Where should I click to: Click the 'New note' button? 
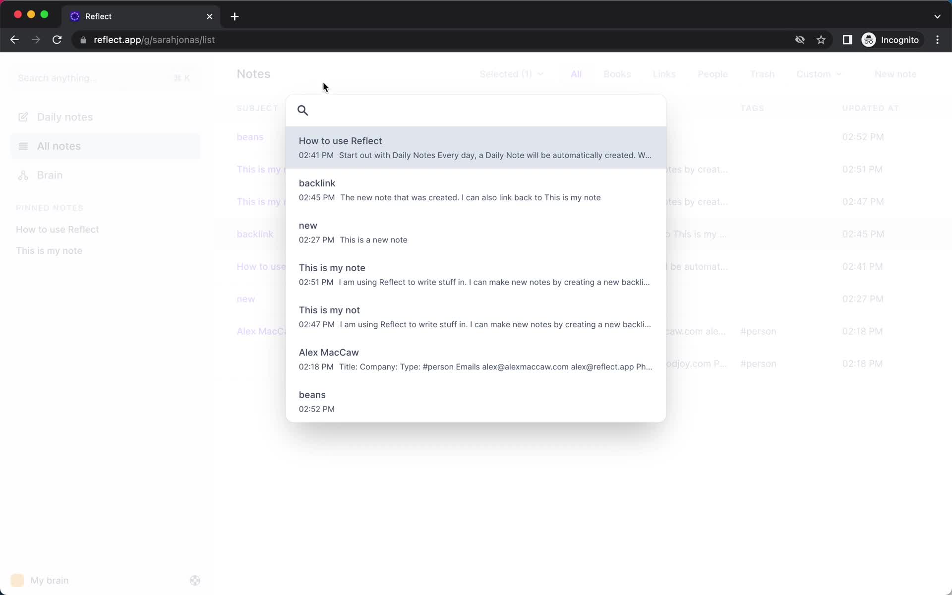click(x=895, y=74)
